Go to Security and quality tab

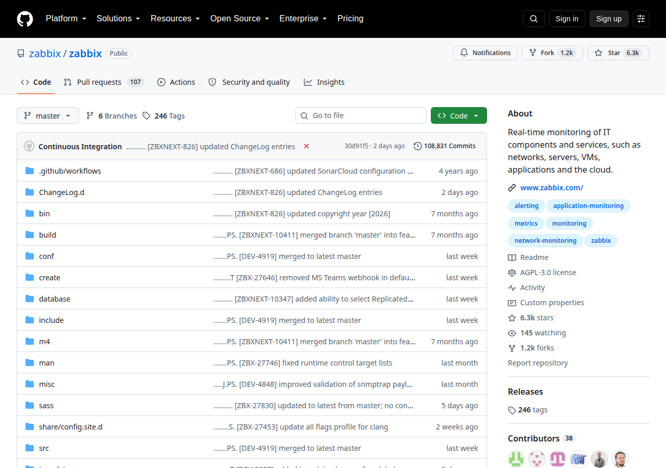[x=249, y=82]
